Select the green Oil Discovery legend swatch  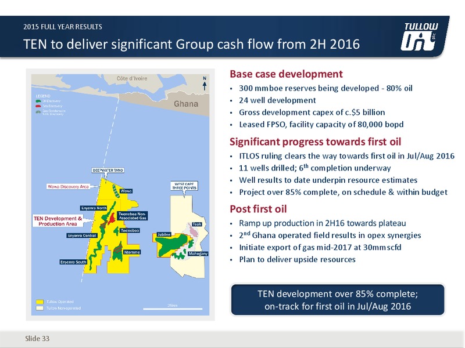(x=38, y=101)
